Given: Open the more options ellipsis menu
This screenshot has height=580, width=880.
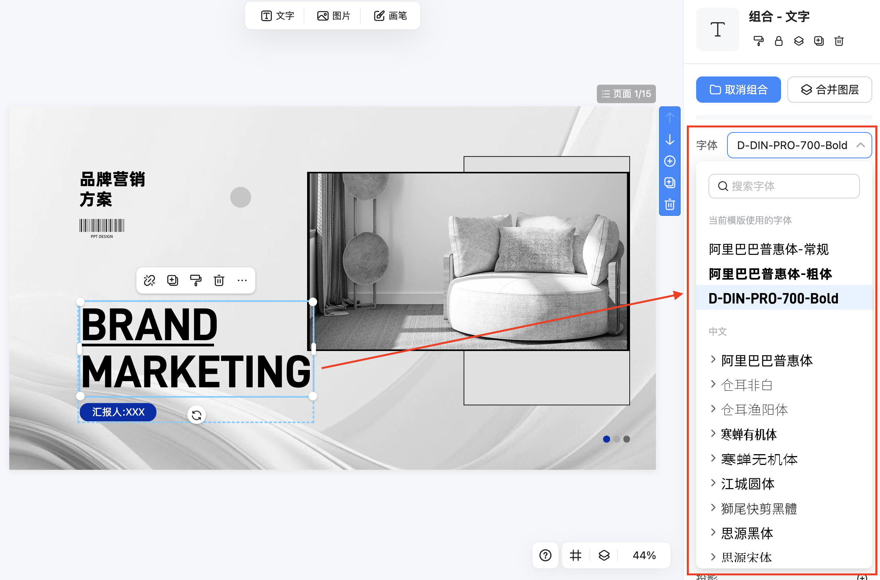Looking at the screenshot, I should click(x=242, y=280).
